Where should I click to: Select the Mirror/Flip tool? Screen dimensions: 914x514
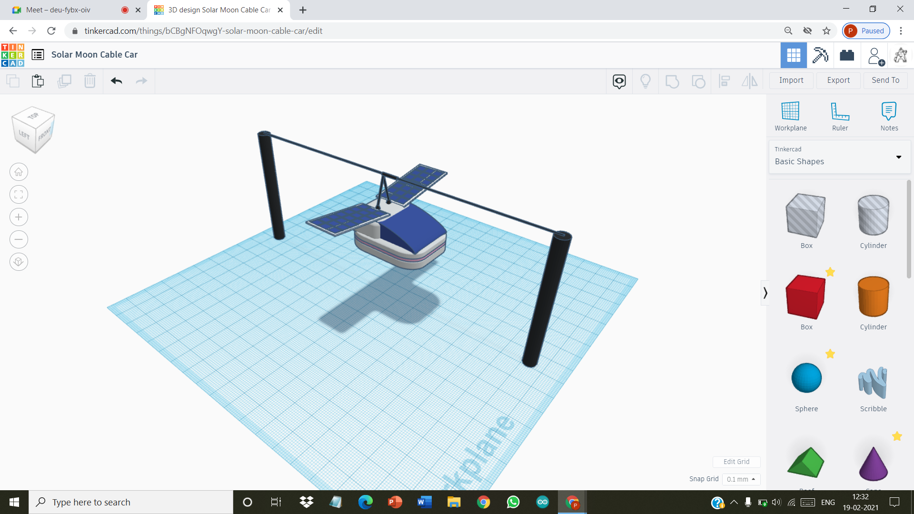749,81
